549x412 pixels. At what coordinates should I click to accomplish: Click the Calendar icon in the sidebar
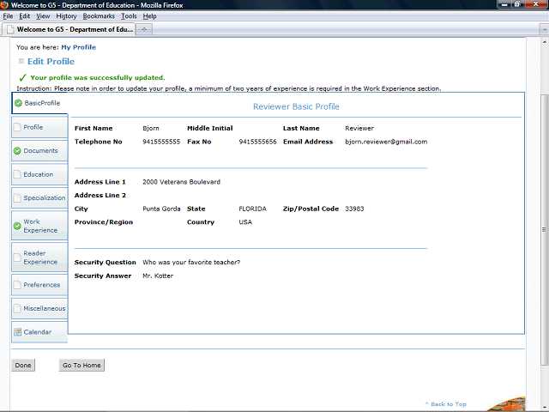[17, 332]
